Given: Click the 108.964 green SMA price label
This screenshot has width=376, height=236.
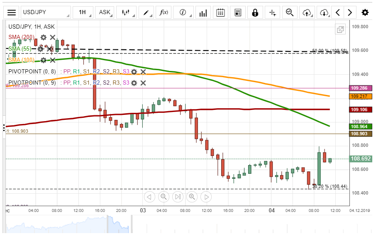Looking at the screenshot, I should (x=360, y=127).
